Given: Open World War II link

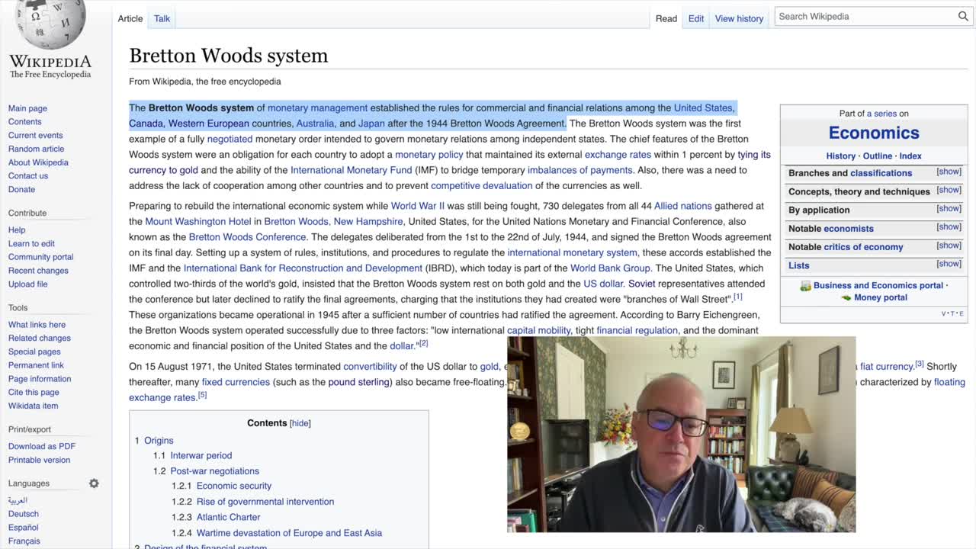Looking at the screenshot, I should pyautogui.click(x=418, y=206).
